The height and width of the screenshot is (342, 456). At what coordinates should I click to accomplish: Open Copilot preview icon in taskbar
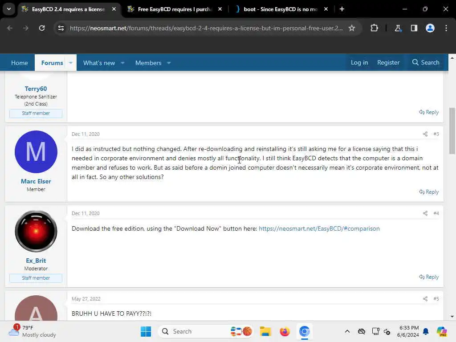tap(441, 331)
